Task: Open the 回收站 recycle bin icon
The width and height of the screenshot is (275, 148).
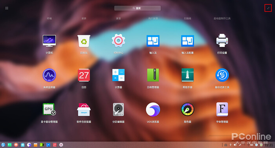Action: (x=84, y=41)
